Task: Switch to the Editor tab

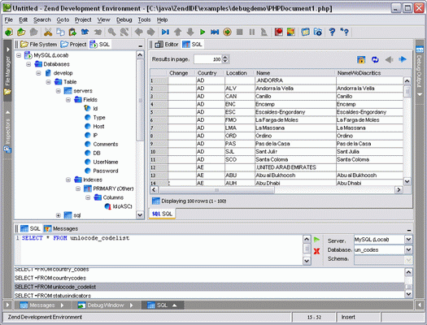Action: click(167, 45)
